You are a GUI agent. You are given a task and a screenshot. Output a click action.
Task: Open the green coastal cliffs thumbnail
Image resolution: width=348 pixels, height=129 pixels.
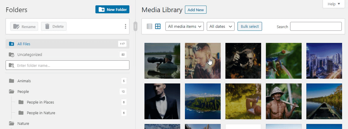click(203, 101)
